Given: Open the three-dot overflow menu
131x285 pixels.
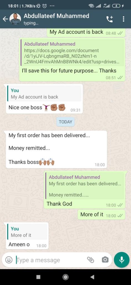Looking at the screenshot, I should click(124, 19).
